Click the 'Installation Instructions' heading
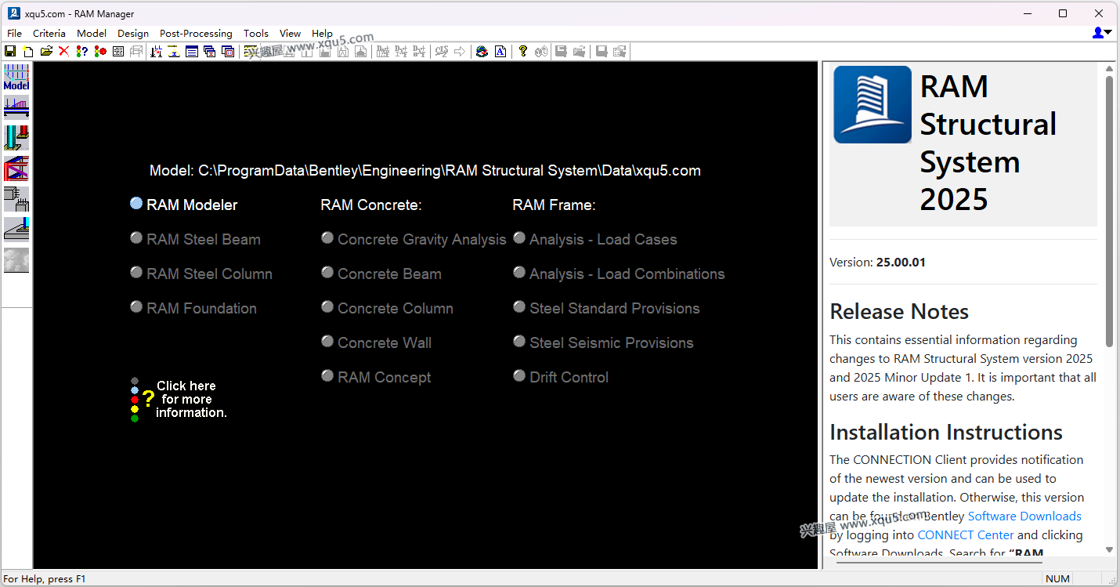 pos(946,432)
